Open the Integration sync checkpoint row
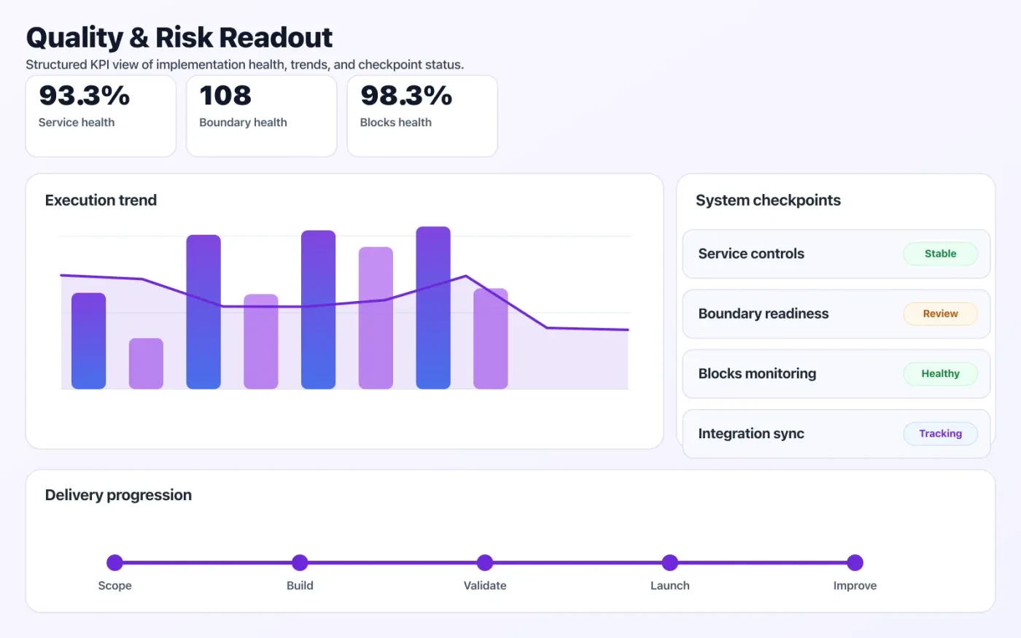Viewport: 1021px width, 638px height. (x=802, y=433)
